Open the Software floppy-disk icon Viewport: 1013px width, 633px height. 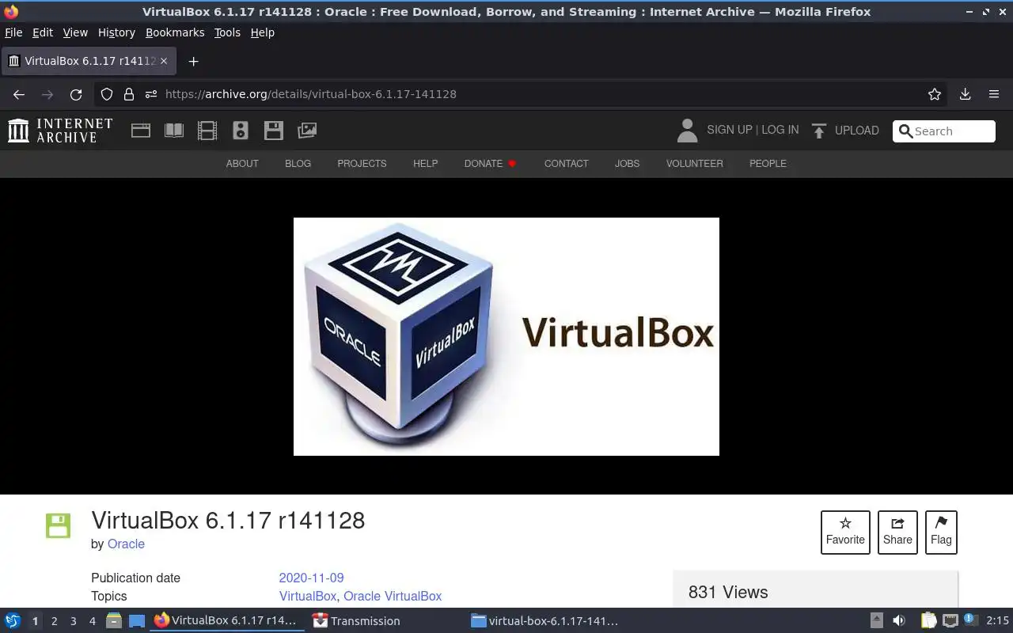click(x=274, y=131)
